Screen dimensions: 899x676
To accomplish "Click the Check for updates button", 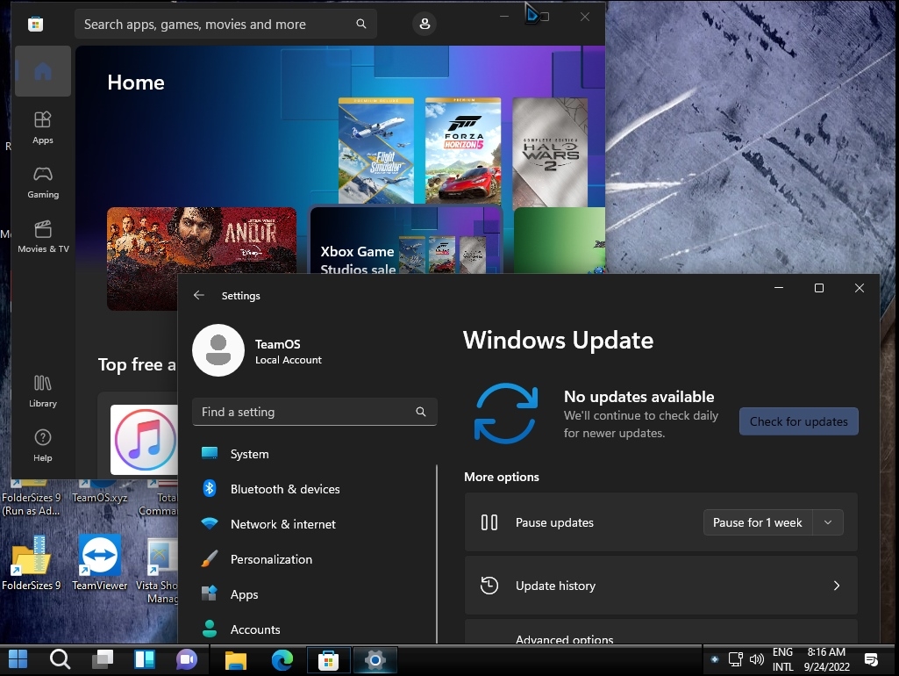I will (x=798, y=421).
